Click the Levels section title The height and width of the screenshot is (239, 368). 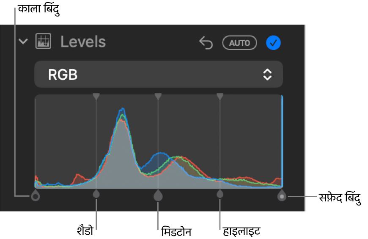click(x=83, y=42)
